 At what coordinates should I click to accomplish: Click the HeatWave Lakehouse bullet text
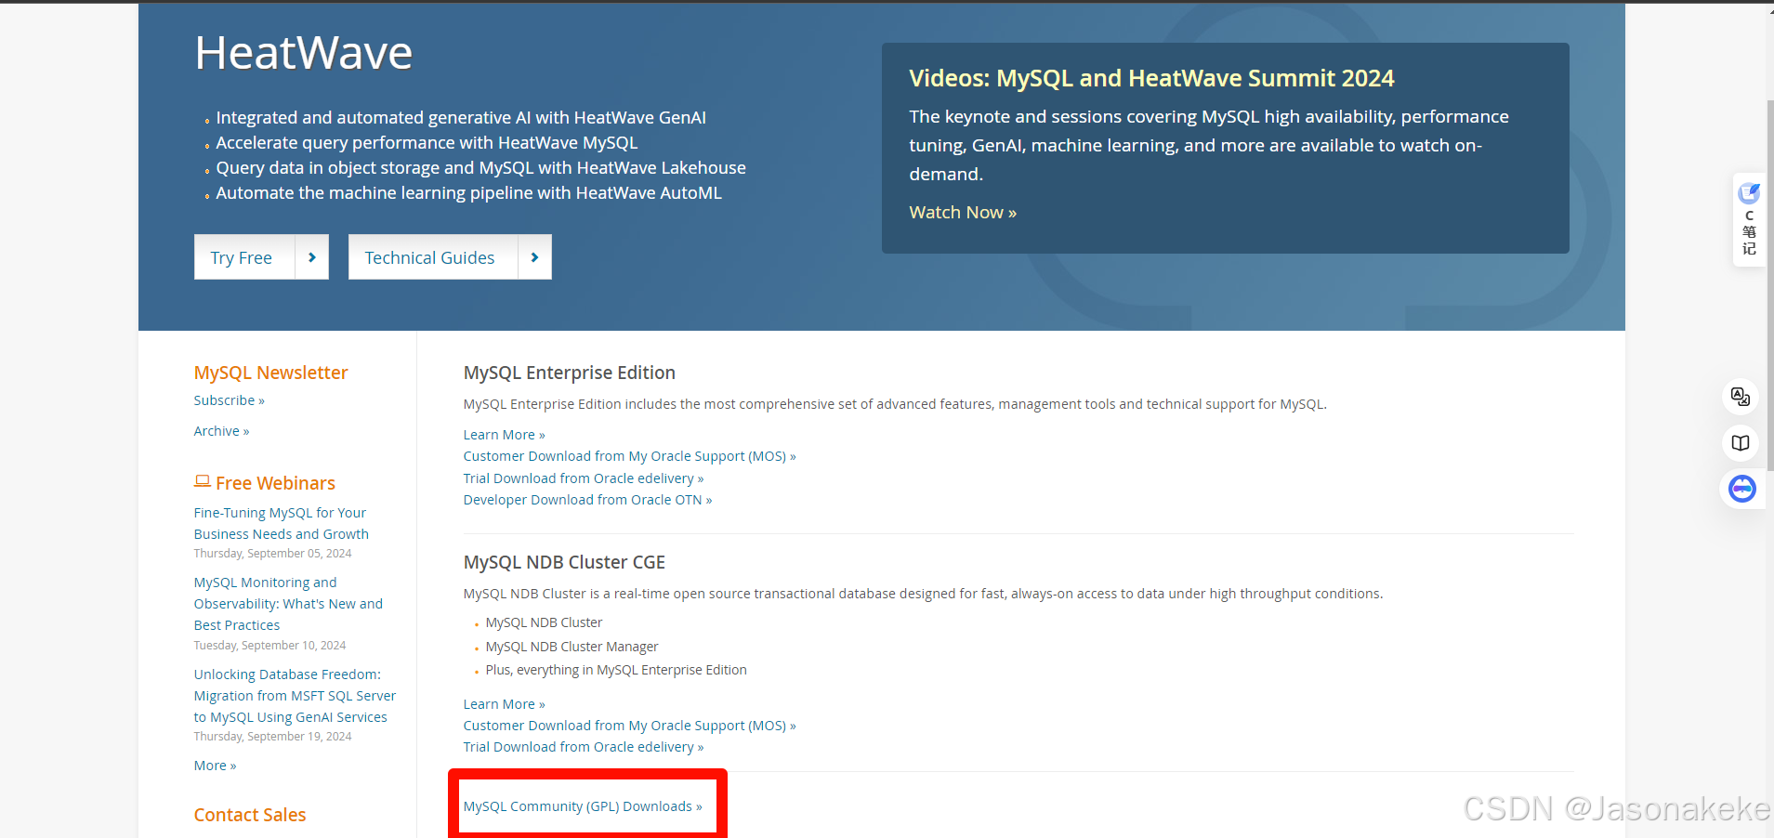[x=480, y=168]
